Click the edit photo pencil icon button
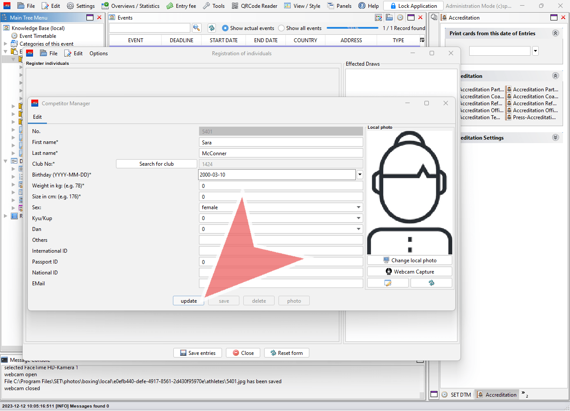This screenshot has width=570, height=411. [x=388, y=283]
